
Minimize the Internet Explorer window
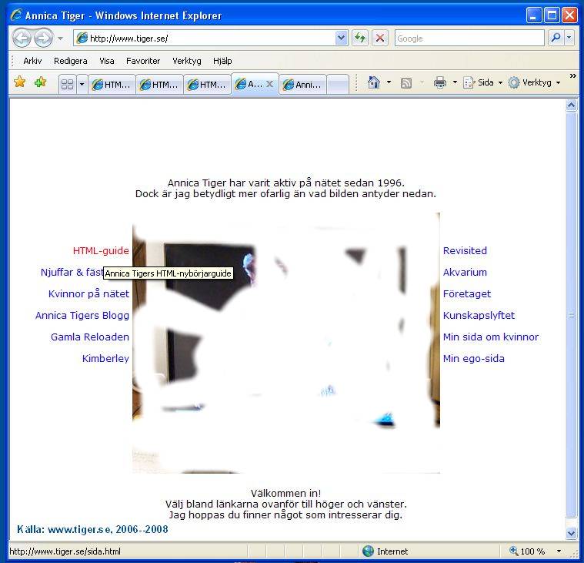(x=534, y=15)
